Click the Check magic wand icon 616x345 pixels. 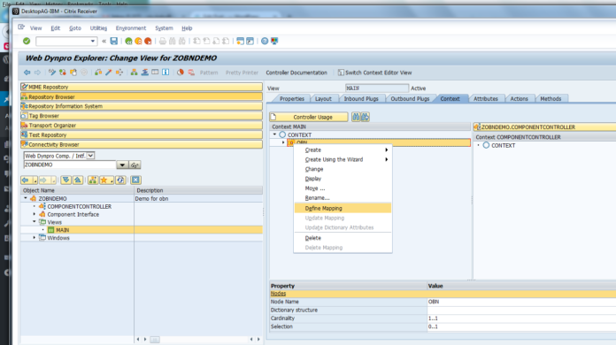109,73
